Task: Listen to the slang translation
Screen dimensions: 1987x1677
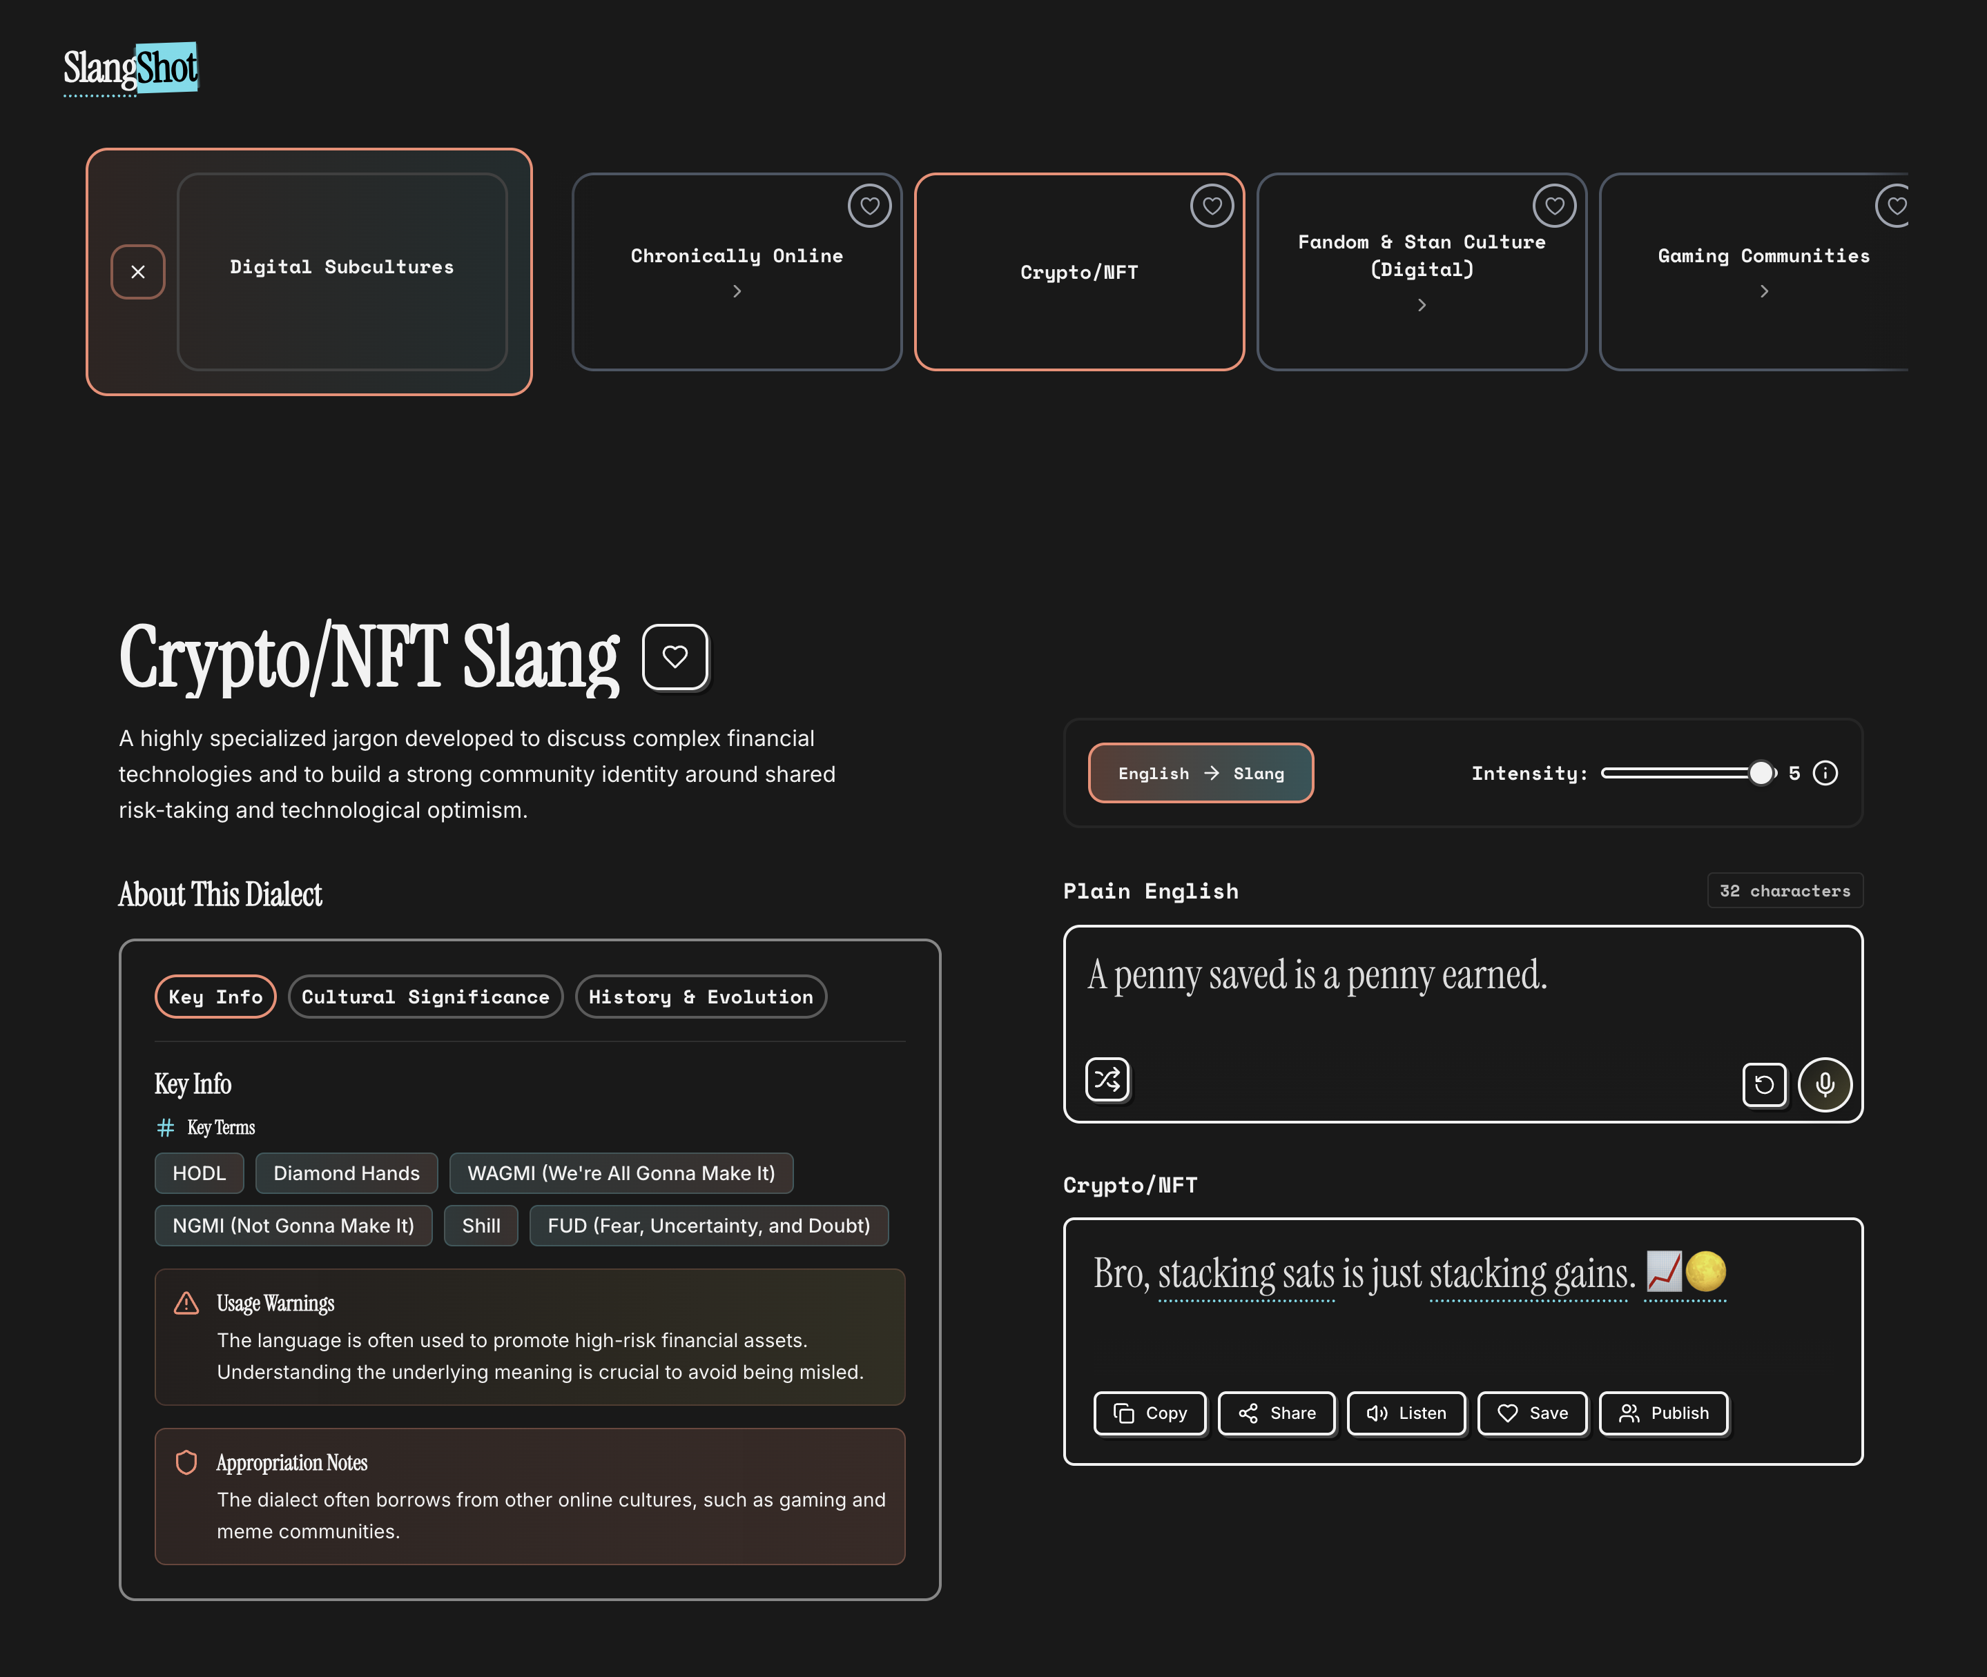Action: 1406,1413
